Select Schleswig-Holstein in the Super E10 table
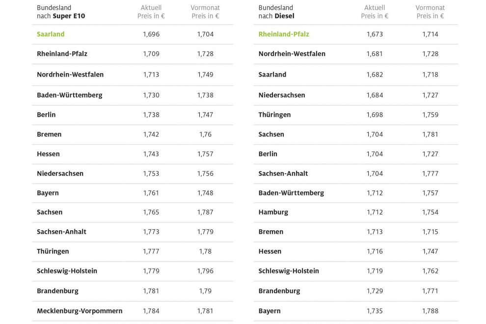The image size is (486, 324). point(67,271)
